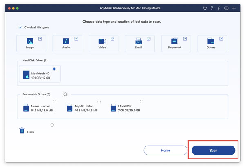Click the AnyMP...r Mac USB drive icon
This screenshot has height=168, width=245.
(69, 108)
